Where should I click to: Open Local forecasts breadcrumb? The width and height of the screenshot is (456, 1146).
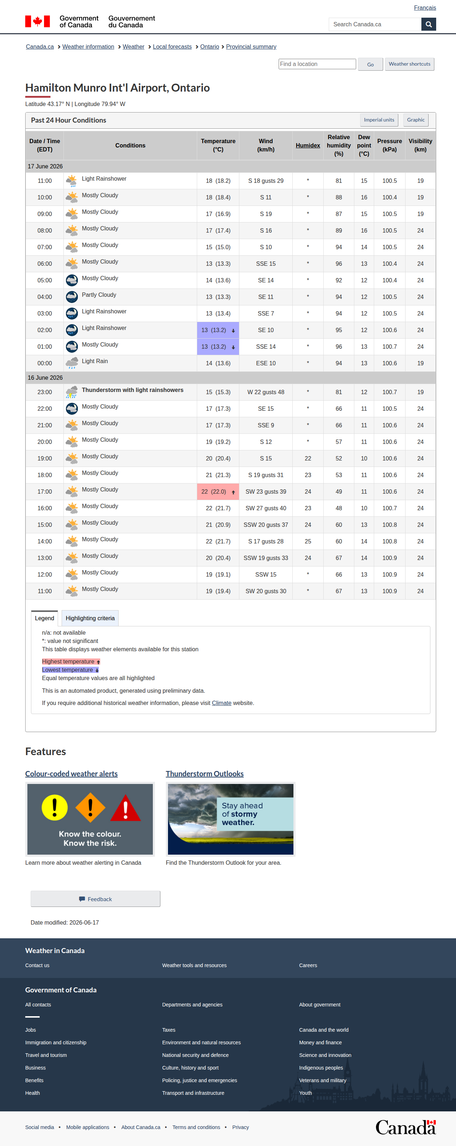click(x=172, y=47)
